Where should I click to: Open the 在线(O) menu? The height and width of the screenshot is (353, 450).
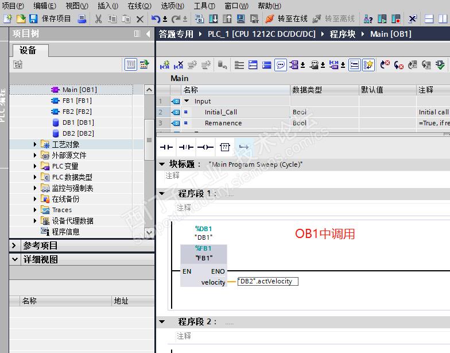click(x=139, y=6)
